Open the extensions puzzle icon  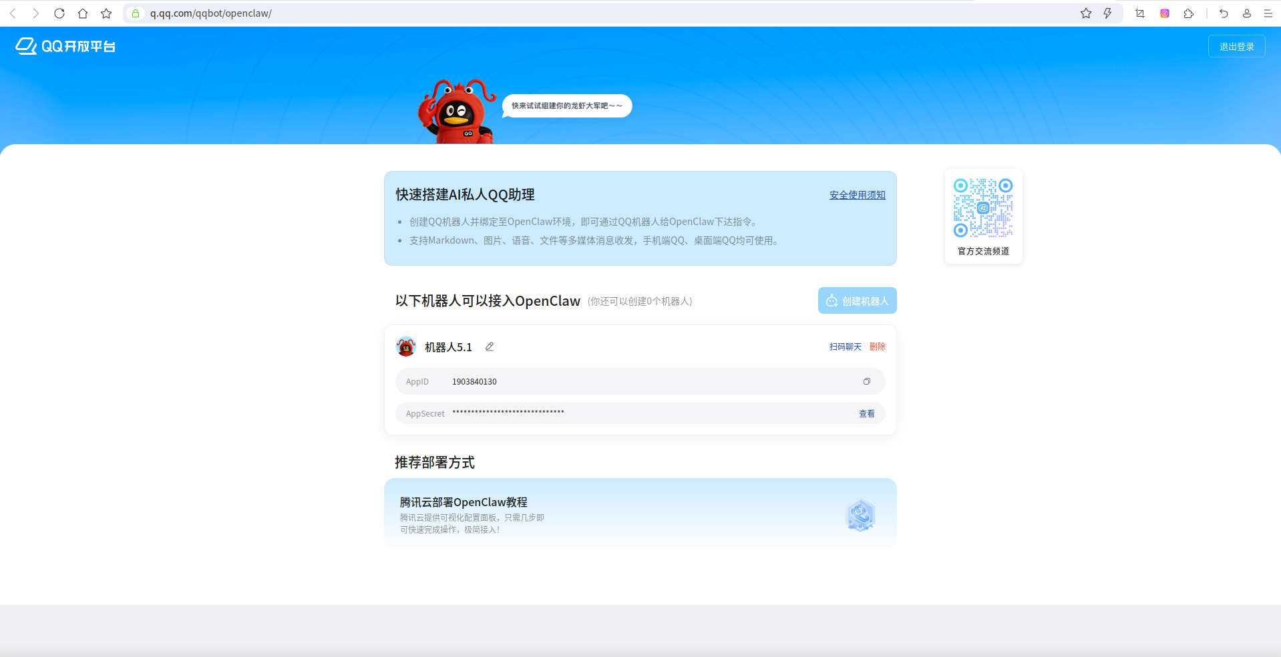point(1189,13)
